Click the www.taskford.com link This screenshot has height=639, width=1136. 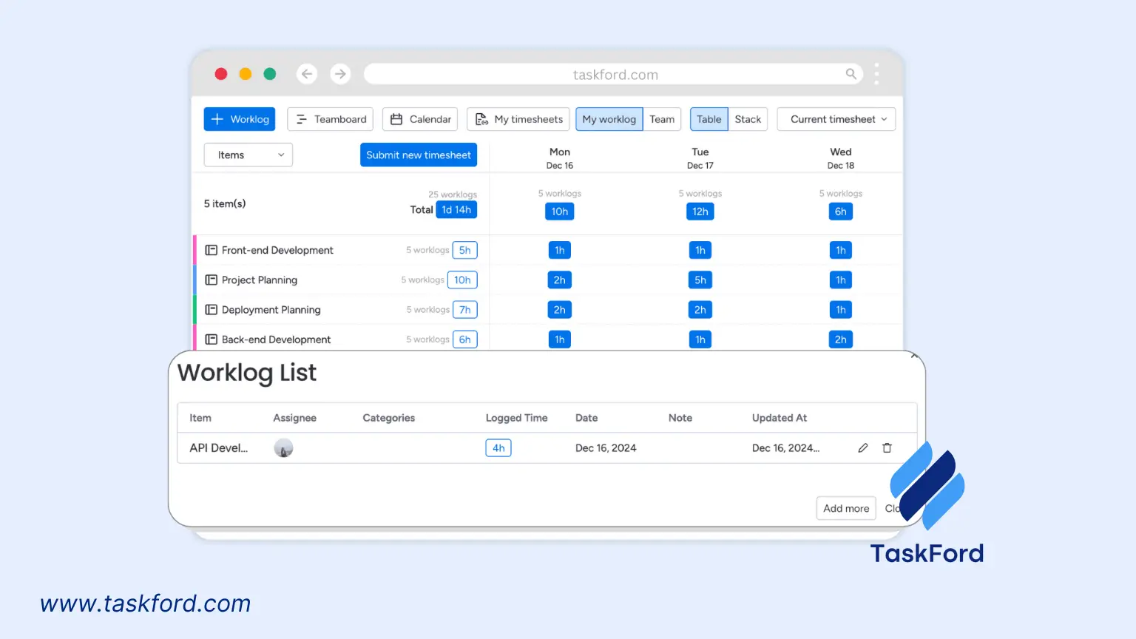(146, 603)
